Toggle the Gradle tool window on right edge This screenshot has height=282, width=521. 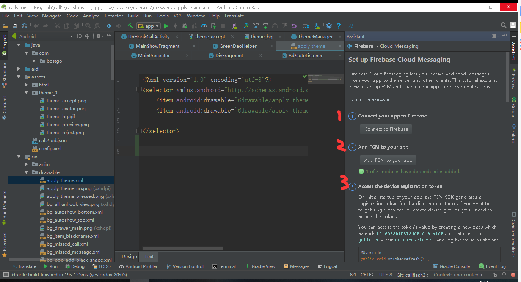513,107
